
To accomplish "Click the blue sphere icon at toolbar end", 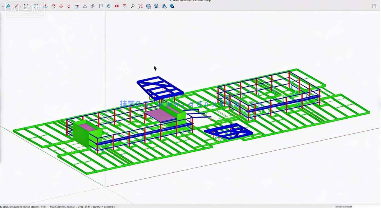I will (172, 6).
